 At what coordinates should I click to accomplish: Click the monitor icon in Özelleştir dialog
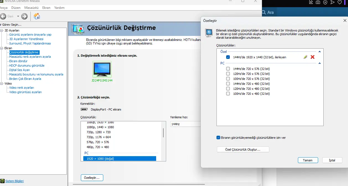point(209,33)
